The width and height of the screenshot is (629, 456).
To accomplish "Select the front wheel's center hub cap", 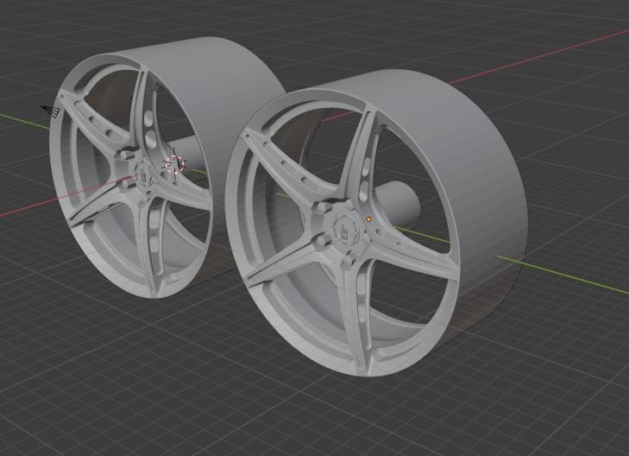I will pyautogui.click(x=345, y=229).
